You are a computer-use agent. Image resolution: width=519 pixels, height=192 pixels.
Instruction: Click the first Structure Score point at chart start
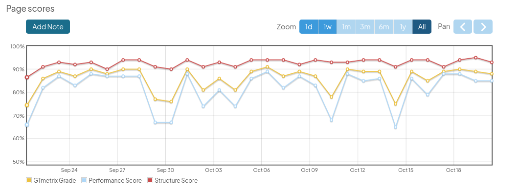click(27, 77)
